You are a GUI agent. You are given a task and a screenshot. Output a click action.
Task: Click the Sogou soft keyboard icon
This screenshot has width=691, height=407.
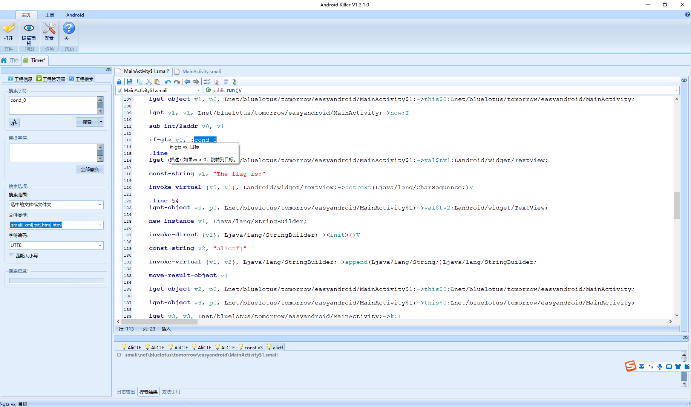click(x=669, y=367)
